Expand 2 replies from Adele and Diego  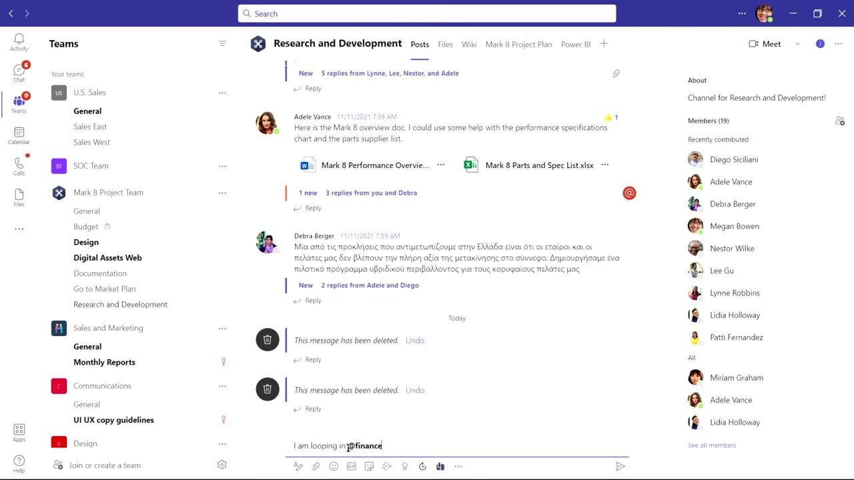370,285
